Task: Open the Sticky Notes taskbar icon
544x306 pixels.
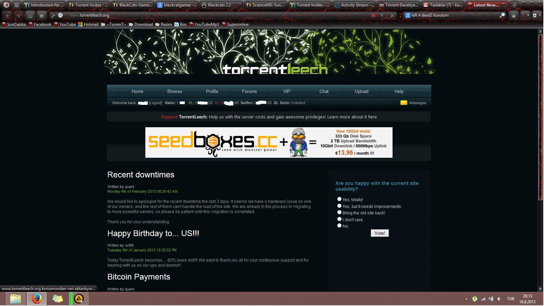Action: pyautogui.click(x=57, y=299)
